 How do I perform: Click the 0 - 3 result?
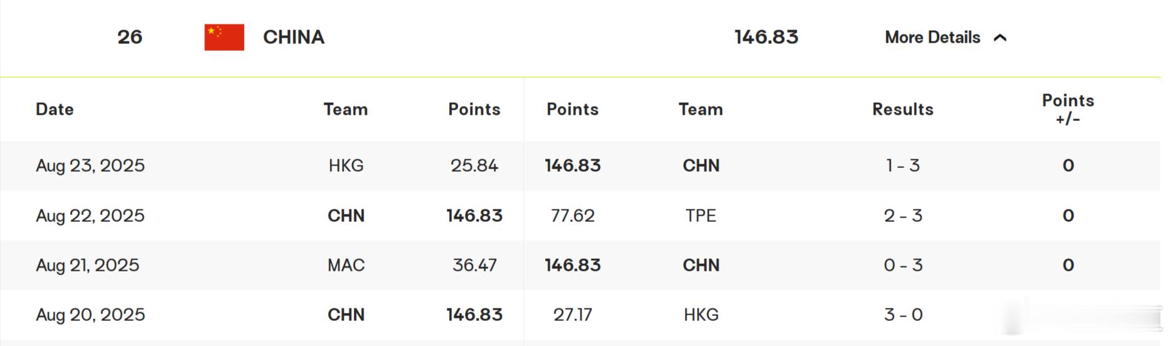(x=903, y=265)
